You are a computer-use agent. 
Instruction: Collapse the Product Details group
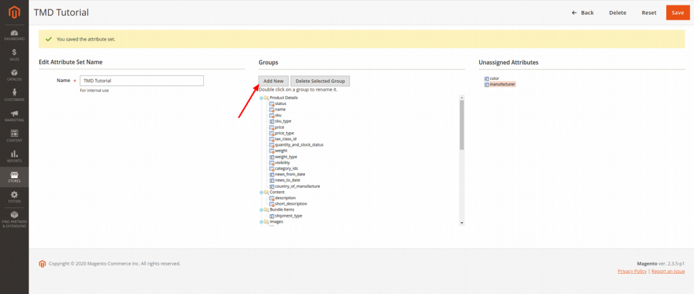[x=261, y=98]
